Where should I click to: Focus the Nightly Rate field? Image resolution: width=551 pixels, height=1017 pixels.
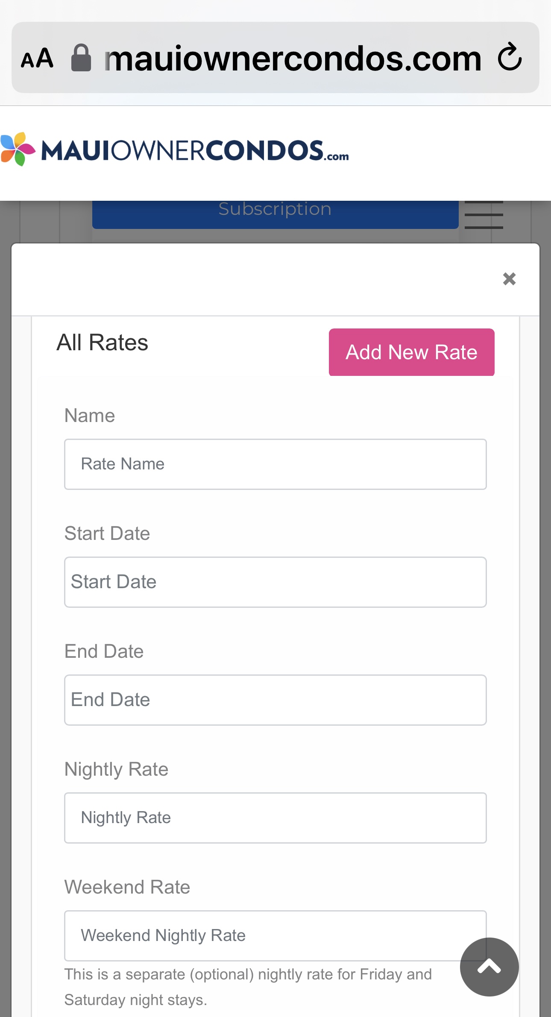(x=275, y=818)
